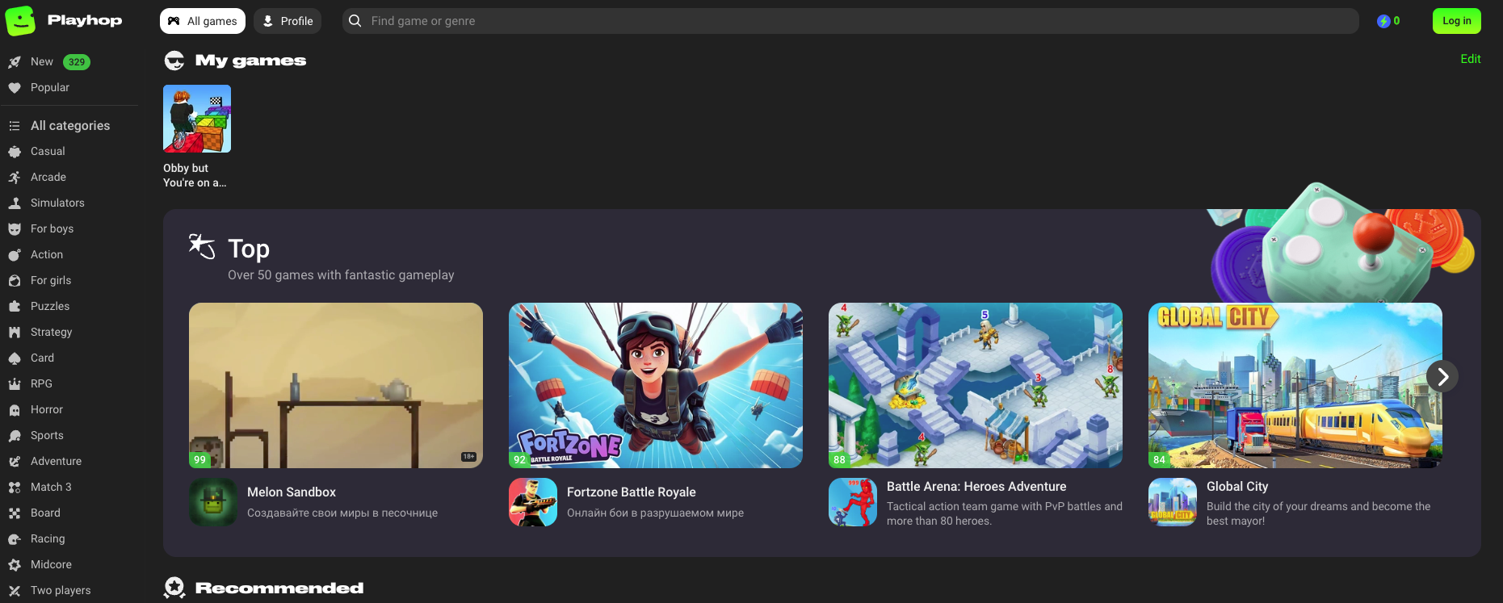This screenshot has width=1503, height=603.
Task: Click the Playhop logo icon
Action: pos(20,21)
